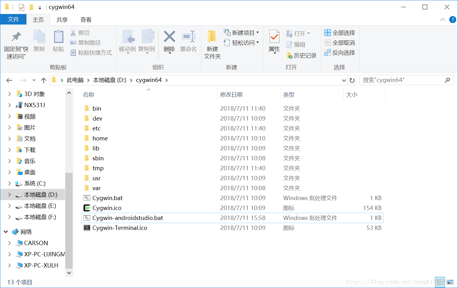Select Cygwin.bat file
This screenshot has width=458, height=288.
coord(107,198)
